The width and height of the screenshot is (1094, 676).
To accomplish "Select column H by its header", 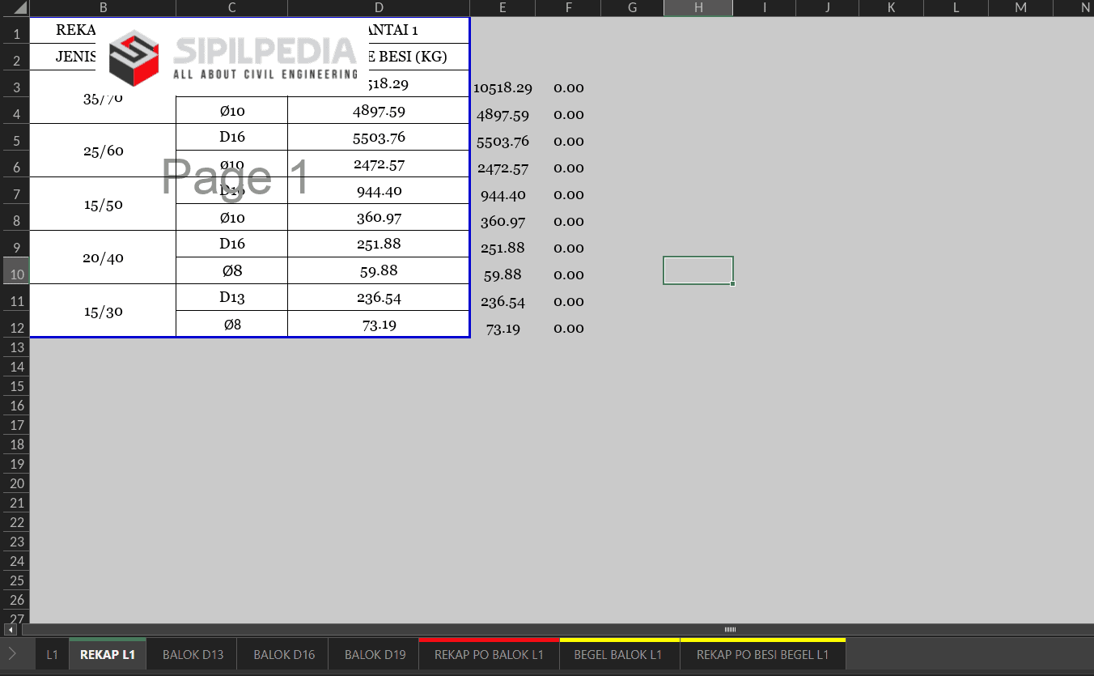I will tap(698, 8).
